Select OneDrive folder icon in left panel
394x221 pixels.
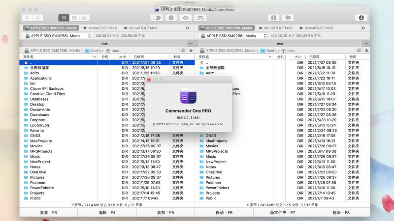coord(26,172)
